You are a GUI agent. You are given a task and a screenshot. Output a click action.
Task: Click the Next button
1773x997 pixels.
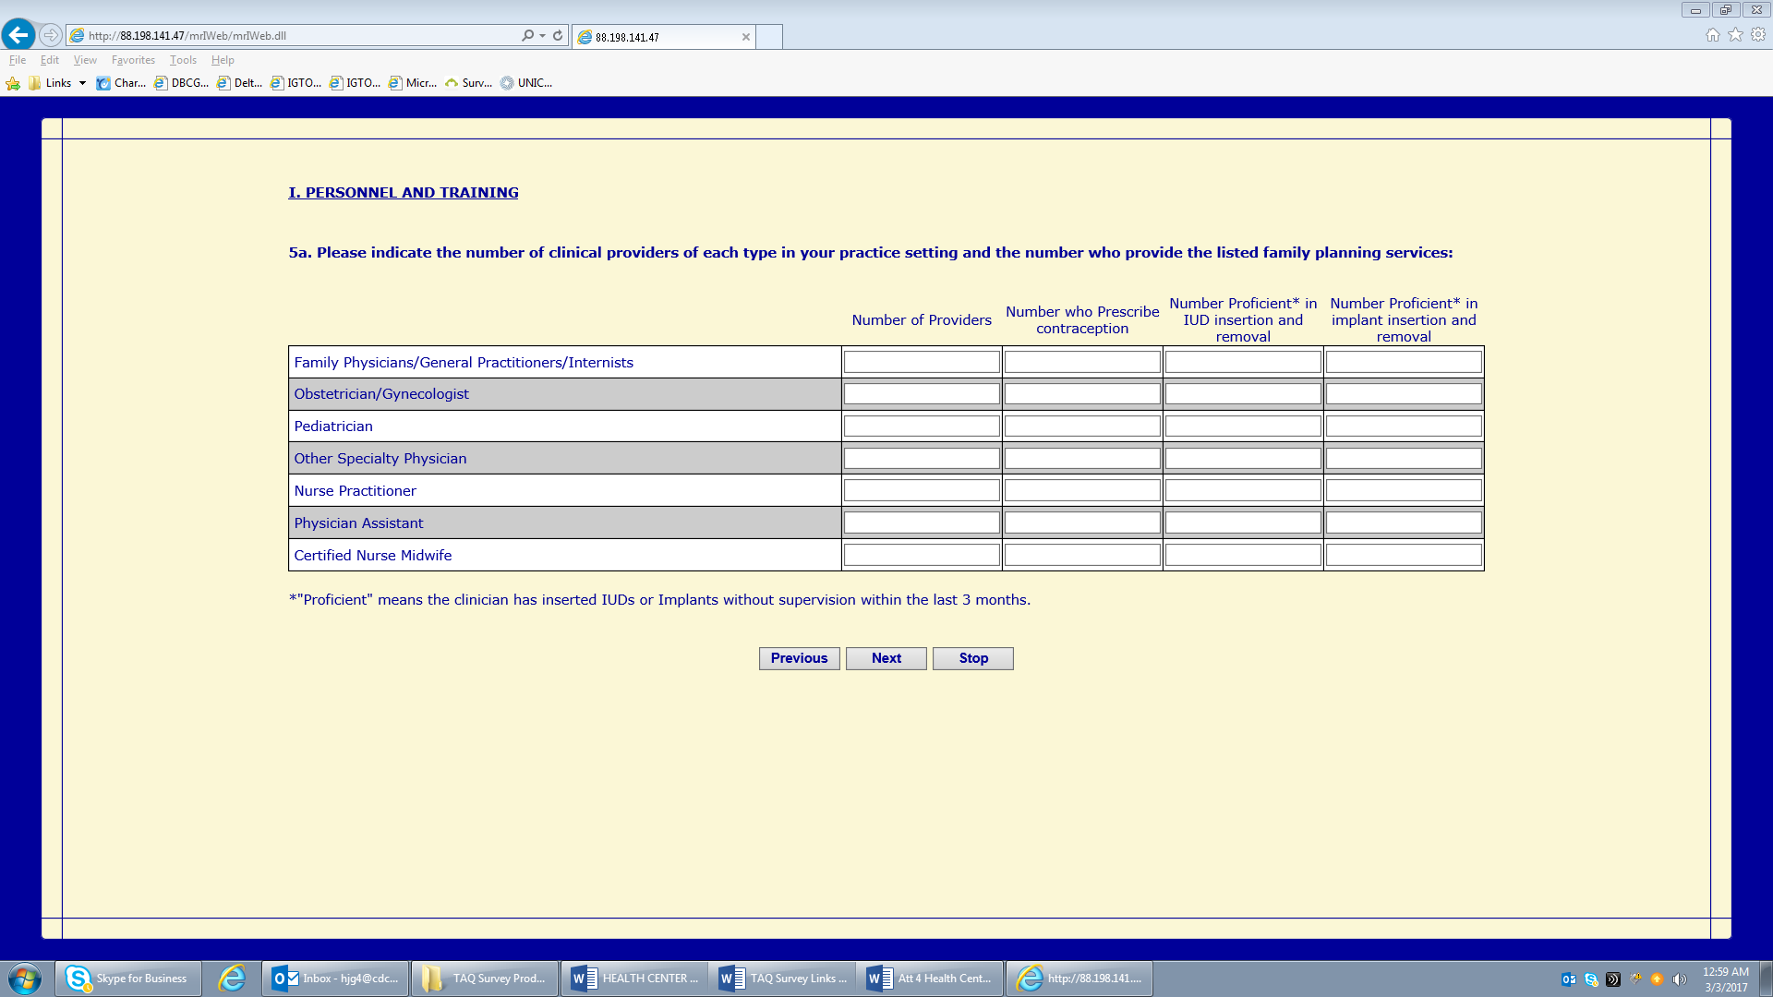[886, 658]
